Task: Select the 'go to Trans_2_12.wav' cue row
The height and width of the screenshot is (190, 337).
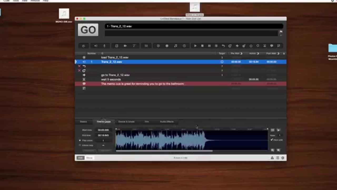Action: click(181, 75)
